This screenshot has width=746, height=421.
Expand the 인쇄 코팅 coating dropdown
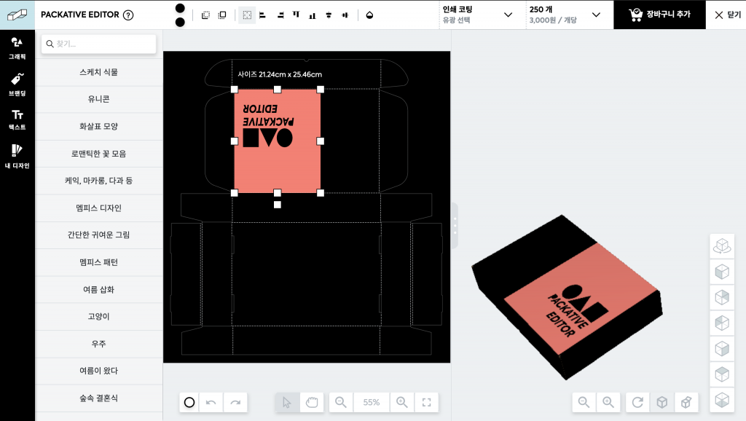pyautogui.click(x=482, y=15)
